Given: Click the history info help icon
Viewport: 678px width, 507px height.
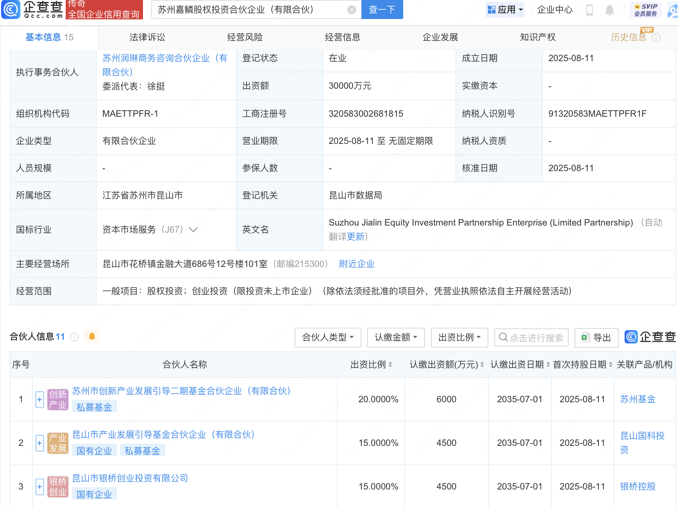Looking at the screenshot, I should 656,38.
